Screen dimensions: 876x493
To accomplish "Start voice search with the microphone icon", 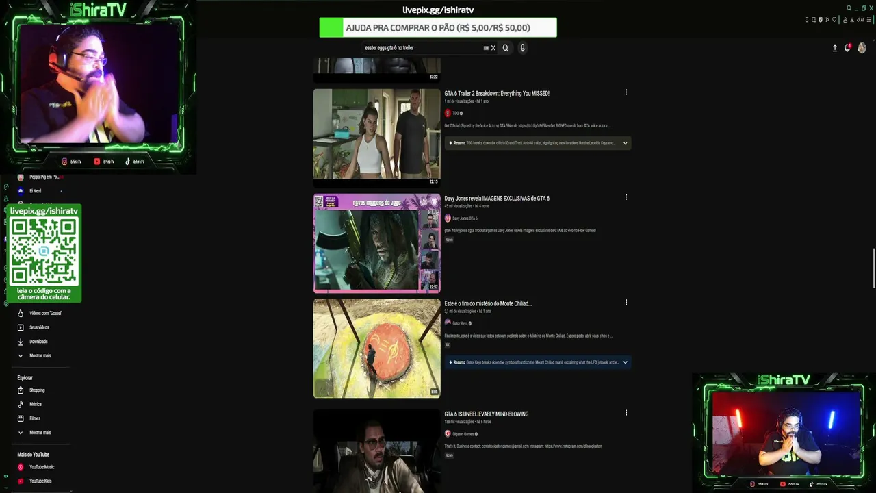I will tap(522, 48).
